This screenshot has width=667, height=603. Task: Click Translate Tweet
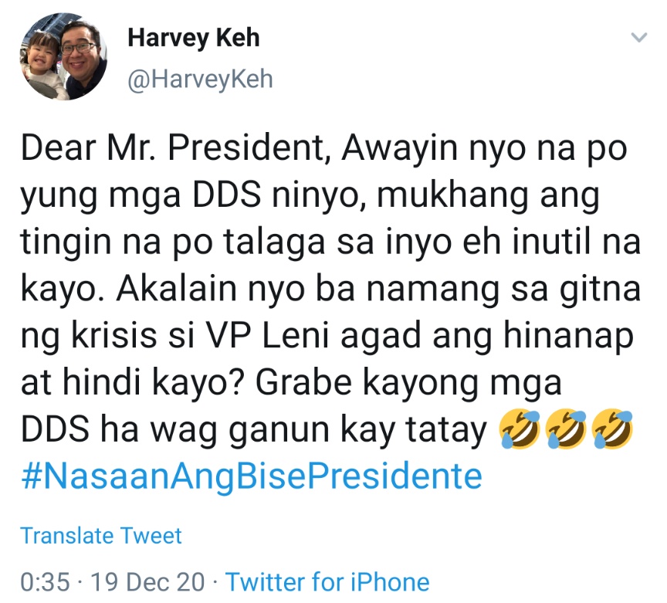pos(101,535)
